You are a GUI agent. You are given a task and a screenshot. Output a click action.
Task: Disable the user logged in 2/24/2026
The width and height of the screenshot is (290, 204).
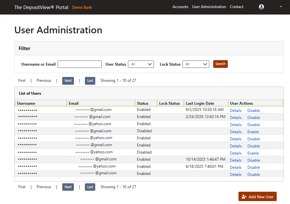[x=254, y=118]
